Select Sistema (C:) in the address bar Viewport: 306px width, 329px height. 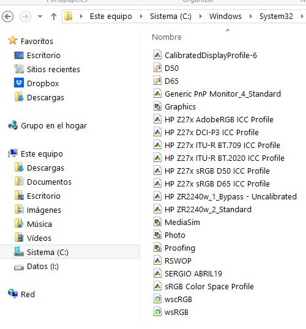coord(171,16)
